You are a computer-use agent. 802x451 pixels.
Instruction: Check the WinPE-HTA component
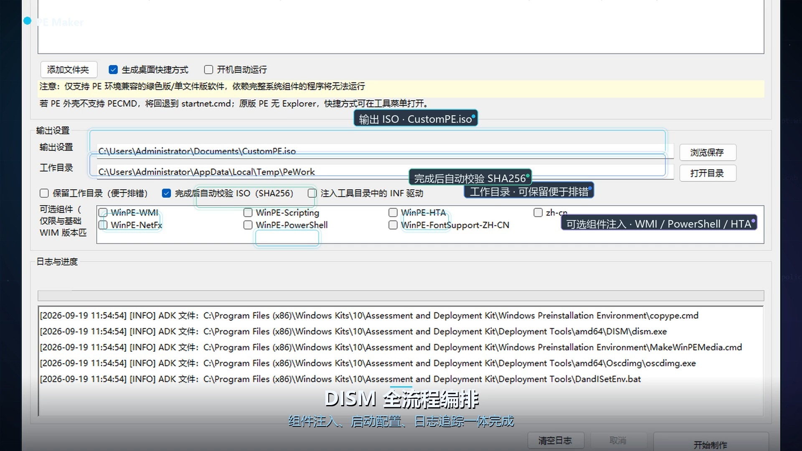(x=393, y=213)
